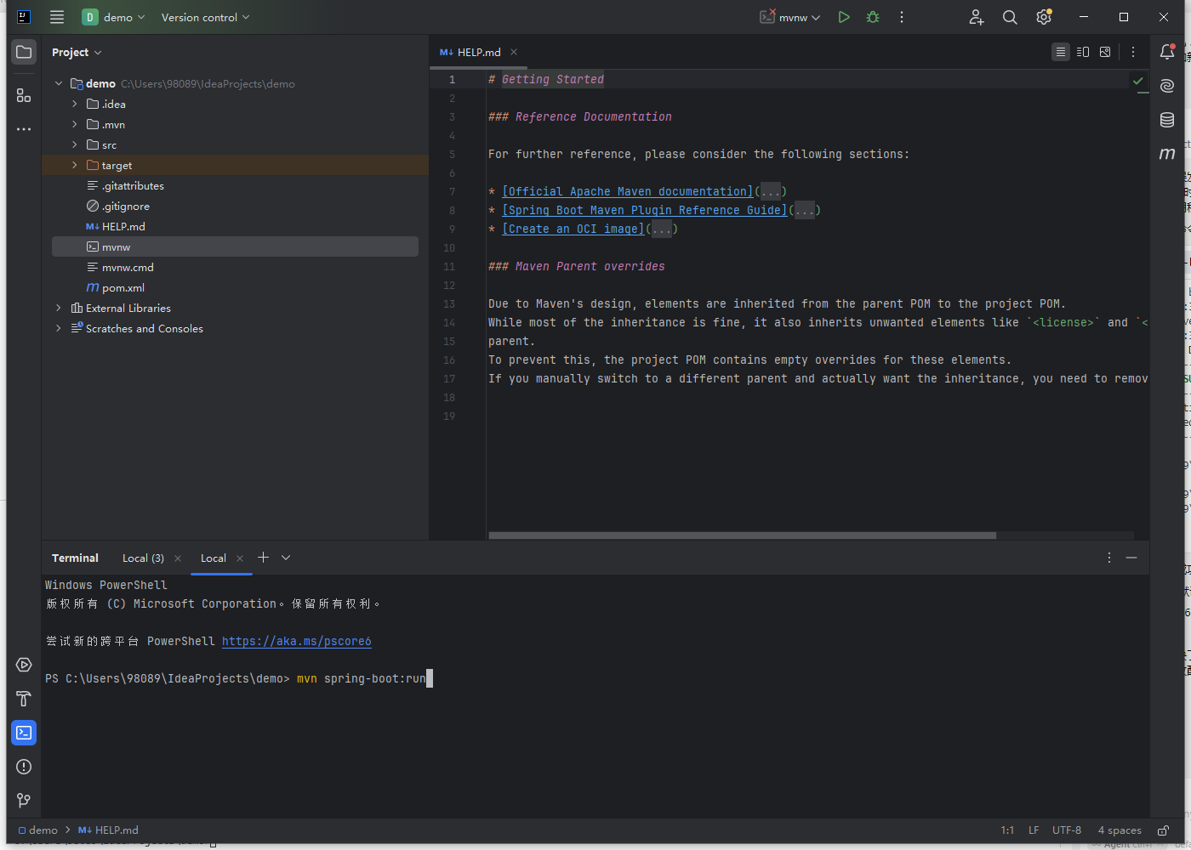Viewport: 1191px width, 850px height.
Task: Expand Scratches and Consoles node
Action: pos(59,328)
